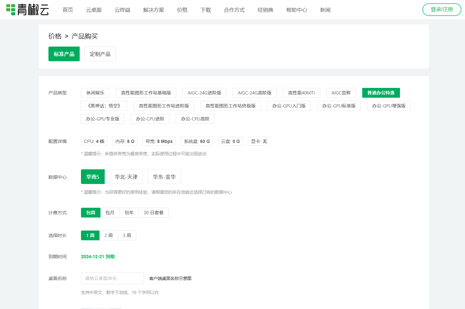This screenshot has width=465, height=309.
Task: Click the 2024-12-31 到期 date text
Action: tap(98, 257)
